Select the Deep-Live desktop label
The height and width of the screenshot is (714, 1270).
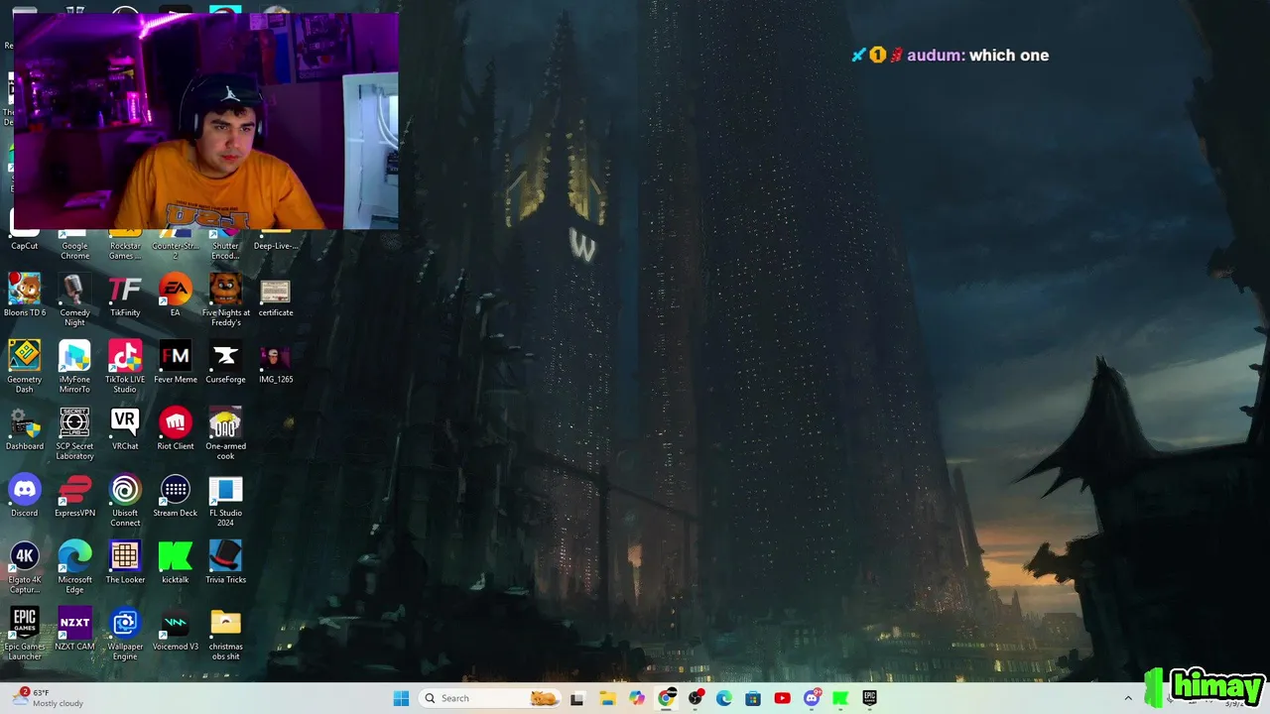pos(276,246)
